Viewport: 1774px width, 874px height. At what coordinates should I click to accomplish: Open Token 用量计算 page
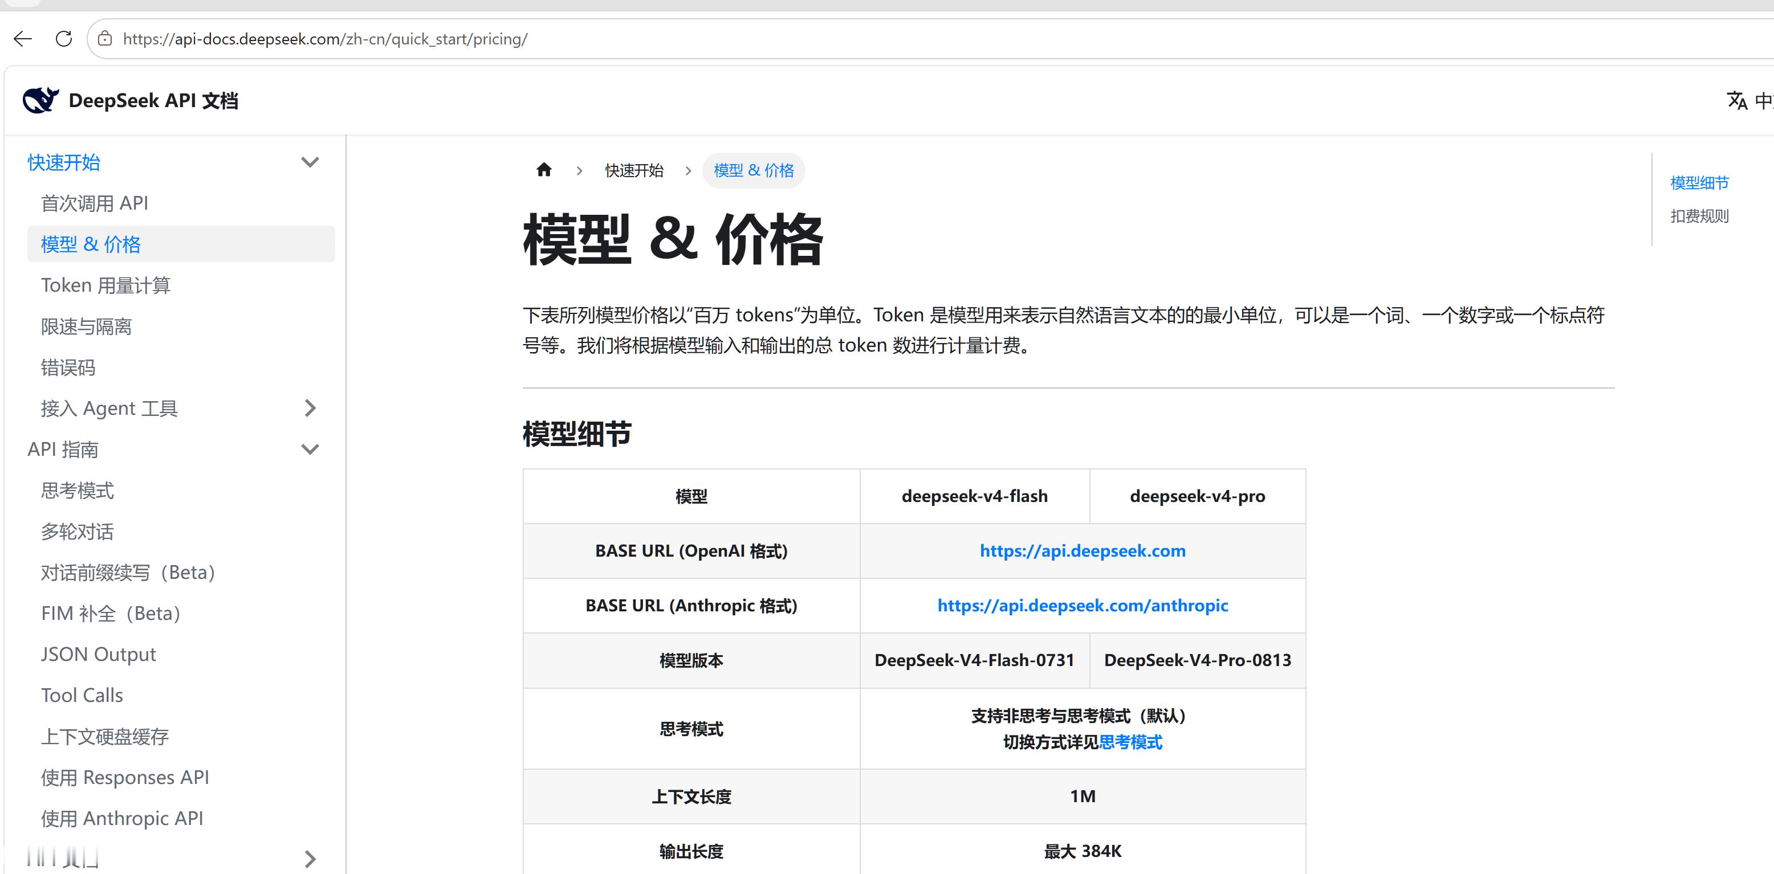pyautogui.click(x=105, y=285)
